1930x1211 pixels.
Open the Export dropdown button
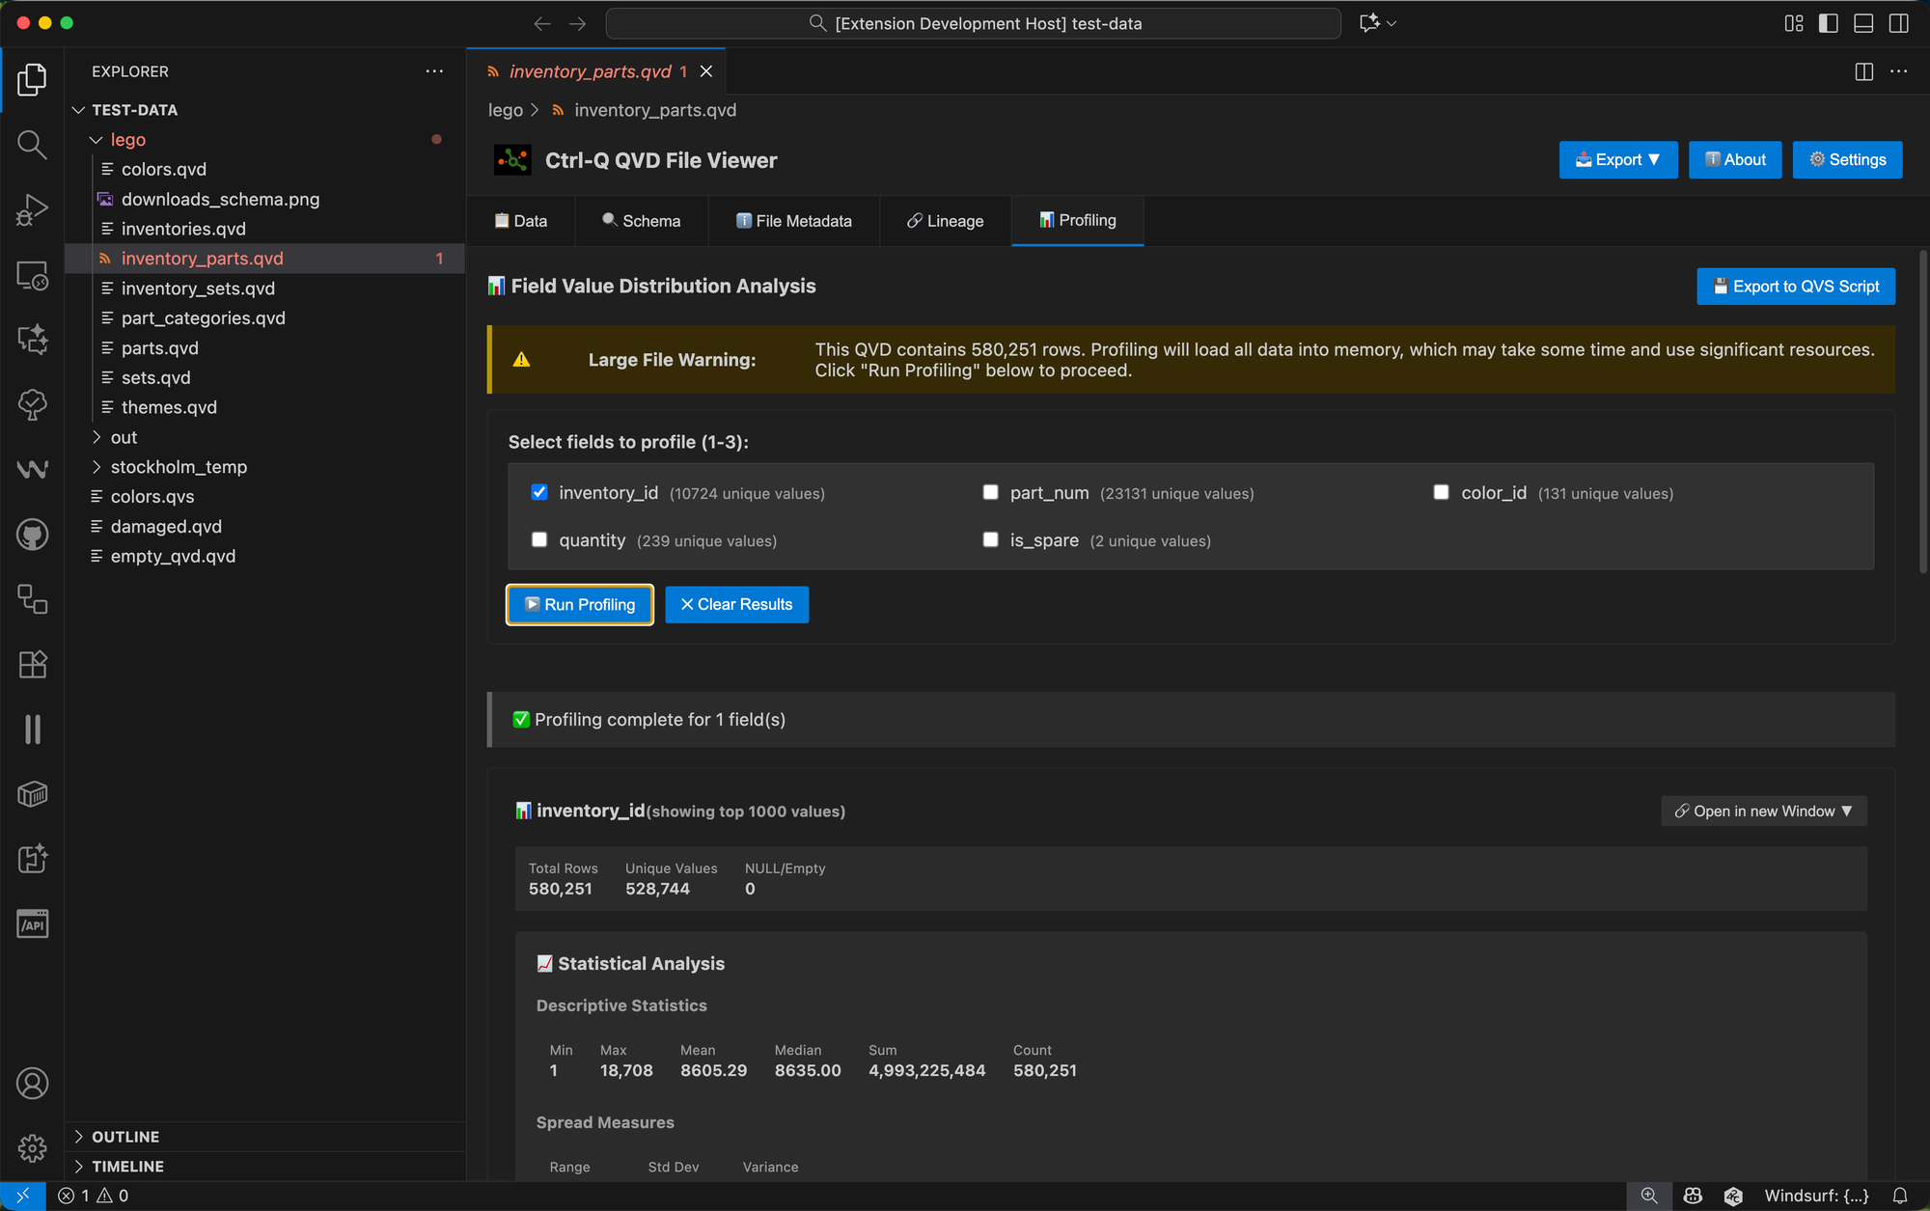click(x=1617, y=160)
